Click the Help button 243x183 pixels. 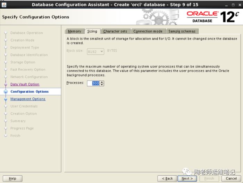coord(12,178)
